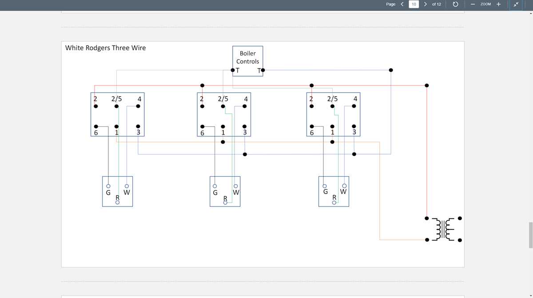Click the scroll down arrow
The width and height of the screenshot is (533, 298).
pos(530,295)
